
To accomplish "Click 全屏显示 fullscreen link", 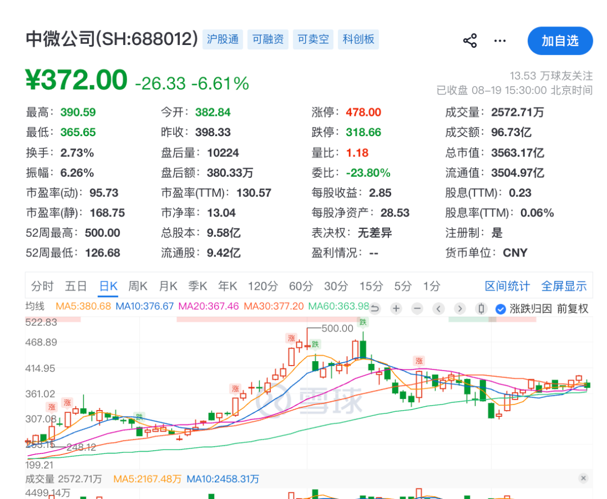I will point(564,286).
